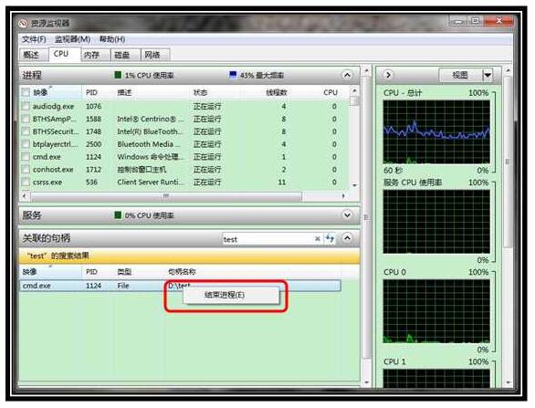Click the blue maximum frequency indicator square

point(233,75)
